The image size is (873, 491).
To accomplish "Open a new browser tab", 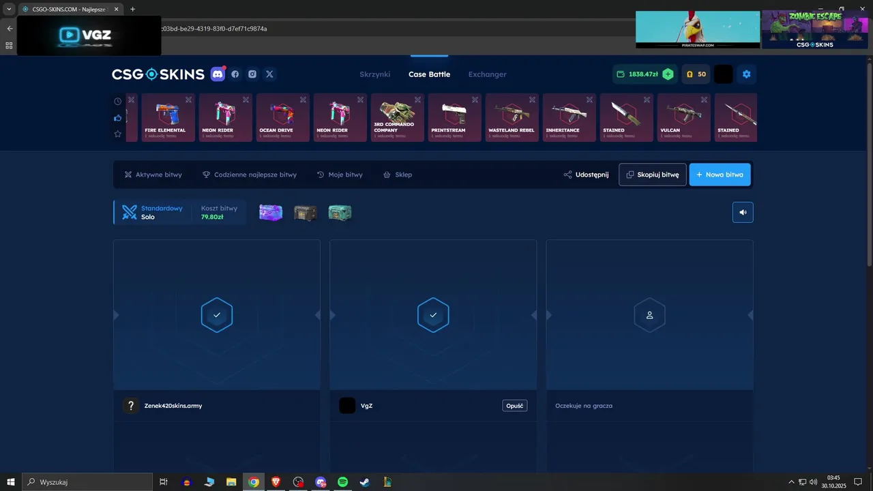I will point(132,9).
